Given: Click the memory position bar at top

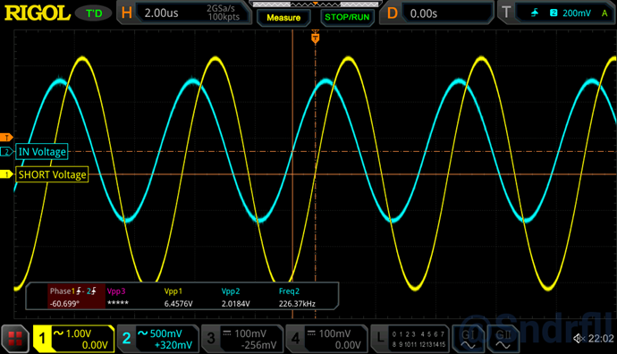Looking at the screenshot, I should 315,4.
